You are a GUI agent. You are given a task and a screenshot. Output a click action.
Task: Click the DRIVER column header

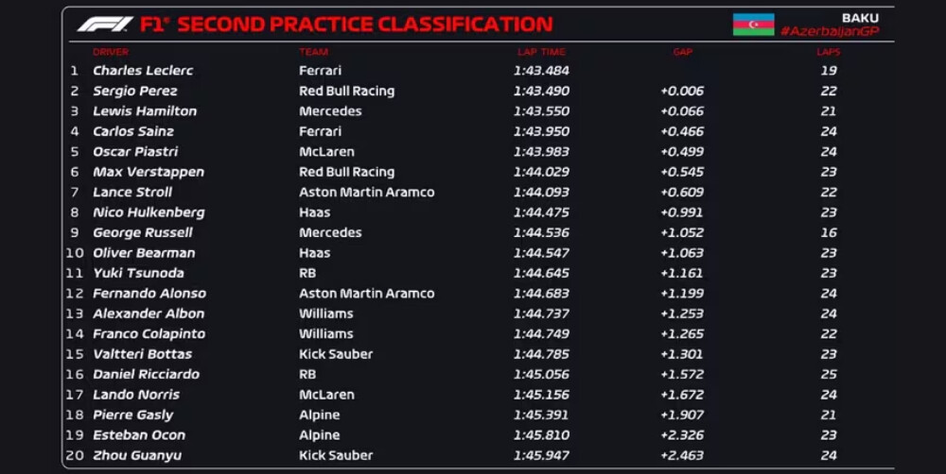[x=111, y=52]
